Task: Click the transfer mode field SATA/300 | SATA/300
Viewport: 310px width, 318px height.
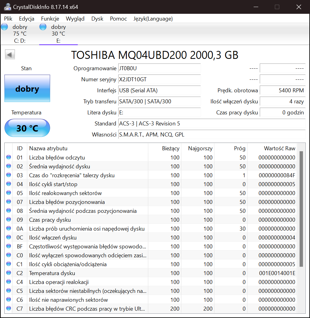Action: tap(160, 102)
